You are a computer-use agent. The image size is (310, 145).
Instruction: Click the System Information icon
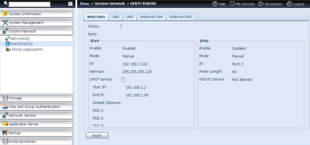[x=5, y=14]
